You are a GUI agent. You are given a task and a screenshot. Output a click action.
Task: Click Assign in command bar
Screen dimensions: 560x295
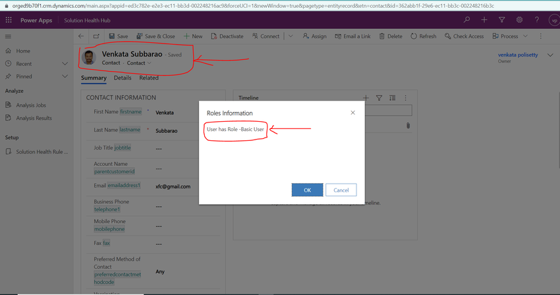pyautogui.click(x=314, y=36)
